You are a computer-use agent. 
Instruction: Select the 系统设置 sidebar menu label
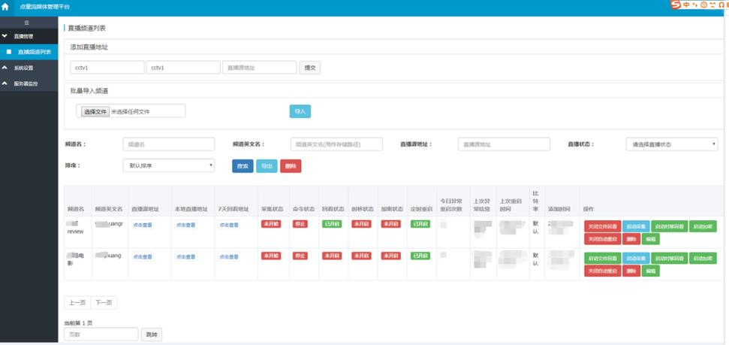(x=23, y=68)
